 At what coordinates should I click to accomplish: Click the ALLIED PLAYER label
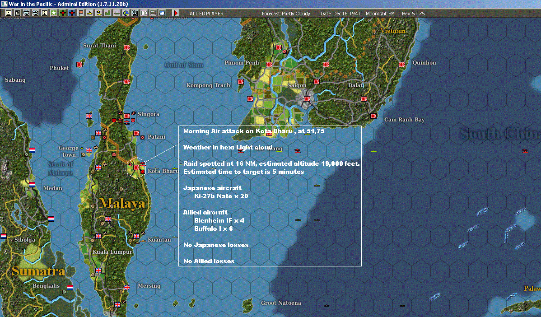tap(206, 14)
